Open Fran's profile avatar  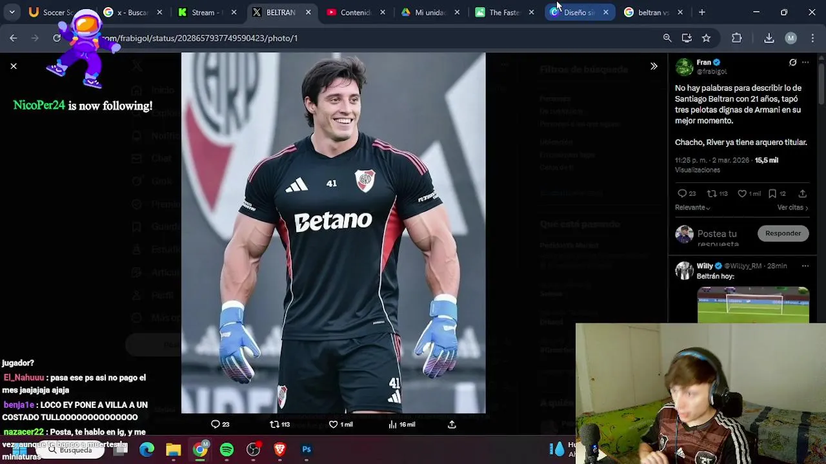click(684, 67)
